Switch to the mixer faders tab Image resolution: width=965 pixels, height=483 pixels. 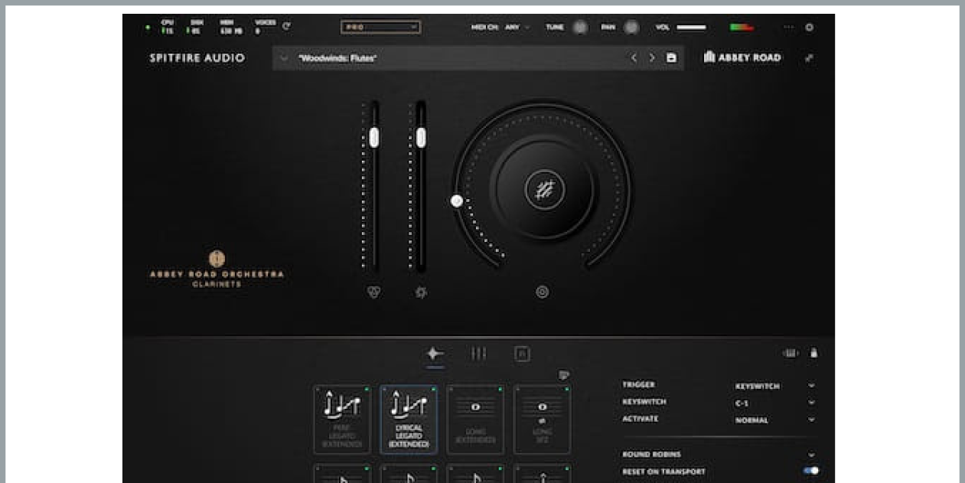click(x=478, y=353)
